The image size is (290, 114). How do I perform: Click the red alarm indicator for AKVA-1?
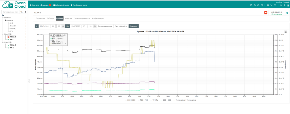pyautogui.click(x=266, y=12)
